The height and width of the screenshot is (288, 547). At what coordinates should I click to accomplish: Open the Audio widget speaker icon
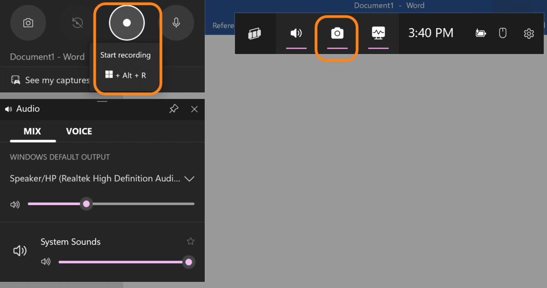point(296,32)
